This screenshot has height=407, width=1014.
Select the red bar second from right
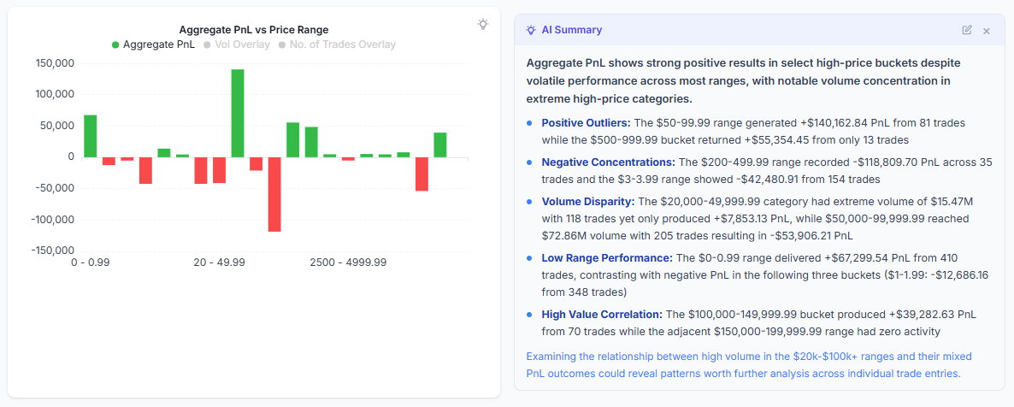click(422, 174)
